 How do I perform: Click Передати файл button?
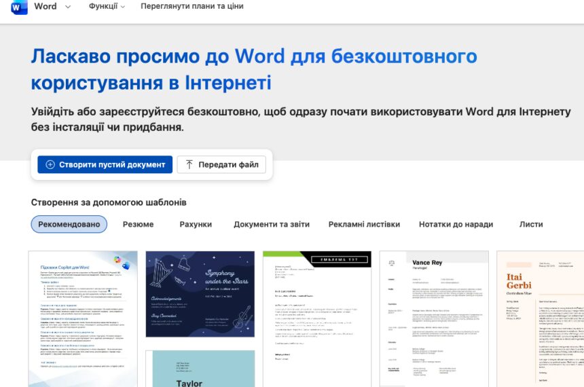point(221,164)
